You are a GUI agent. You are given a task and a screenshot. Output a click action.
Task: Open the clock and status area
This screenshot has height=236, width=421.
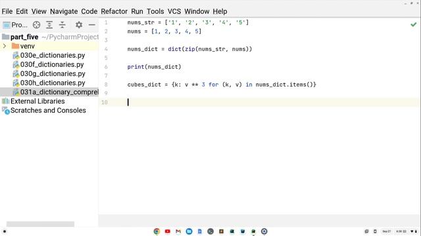click(x=407, y=231)
